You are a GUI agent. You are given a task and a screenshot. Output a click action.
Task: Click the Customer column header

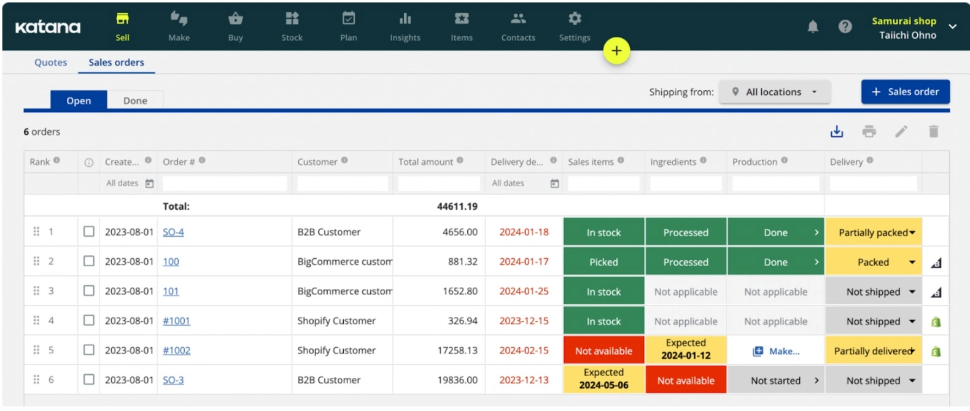(x=317, y=161)
